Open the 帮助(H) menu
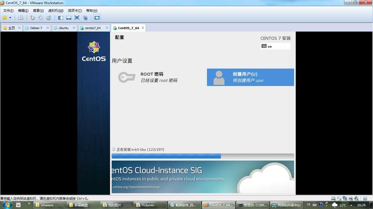Image resolution: width=373 pixels, height=209 pixels. tap(92, 11)
